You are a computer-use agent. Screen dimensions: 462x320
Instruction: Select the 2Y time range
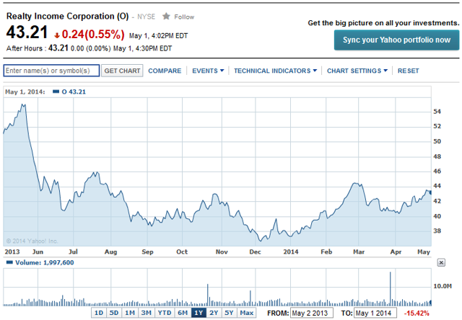coord(214,313)
